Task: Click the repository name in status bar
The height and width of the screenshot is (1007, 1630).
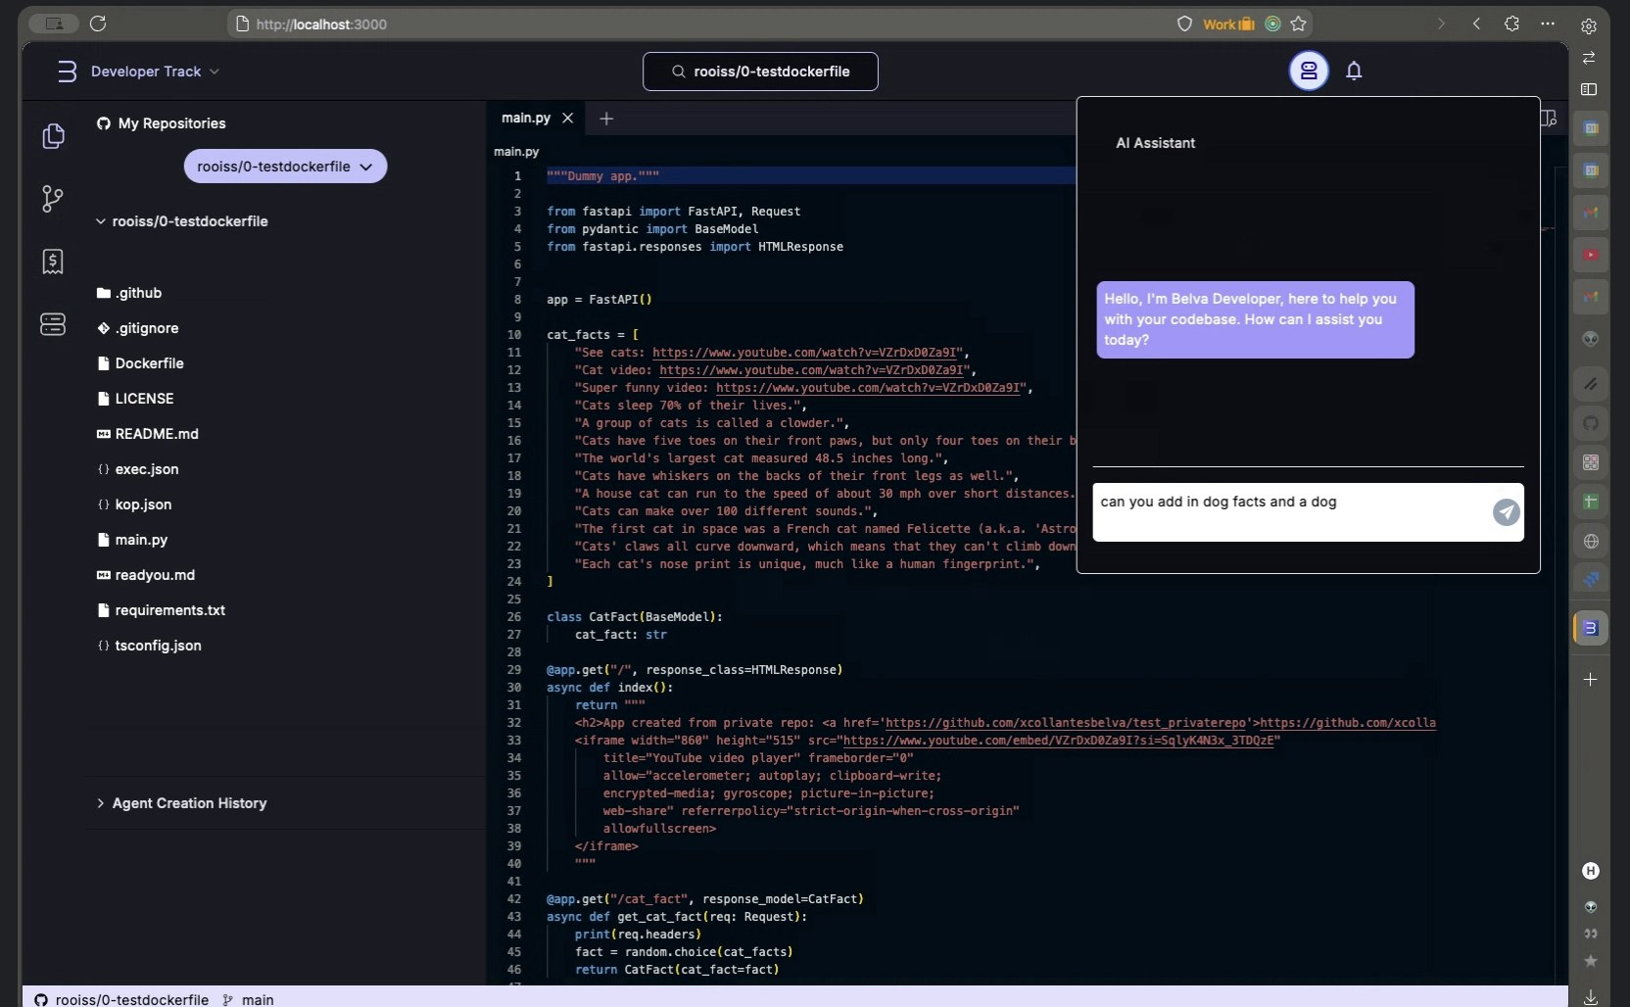Action: tap(121, 999)
